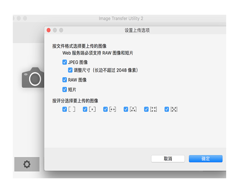
Task: Toggle the 短片 checkbox
Action: click(65, 90)
